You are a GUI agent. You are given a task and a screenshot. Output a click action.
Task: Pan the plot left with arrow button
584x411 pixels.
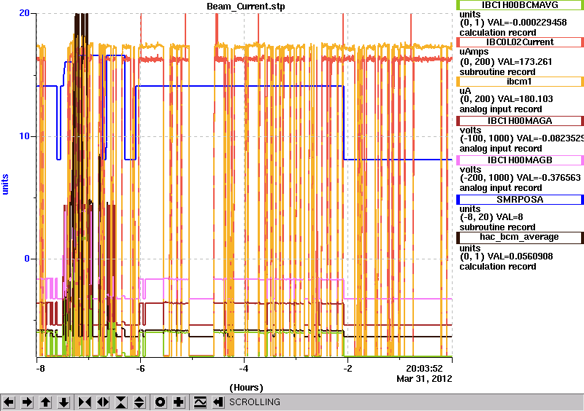pos(9,402)
